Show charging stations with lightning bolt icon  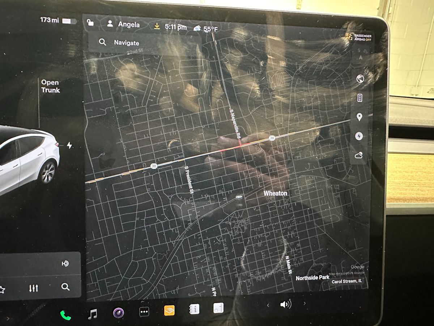359,136
